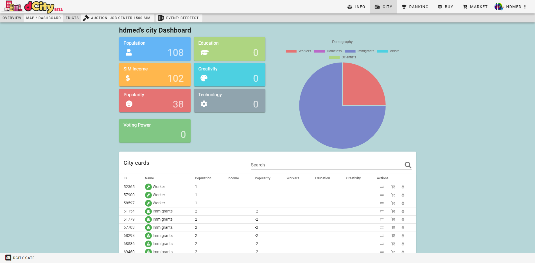Viewport: 535px width, 263px height.
Task: Click transfer icon on Immigrants card 61154
Action: [x=382, y=211]
